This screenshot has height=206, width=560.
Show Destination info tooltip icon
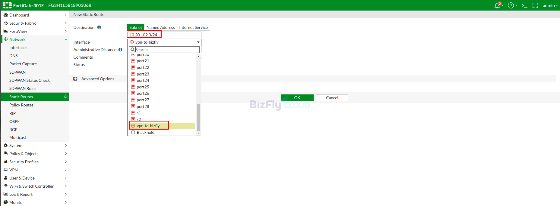coord(99,27)
